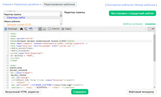
Task: Click line with $ADMIN_BAR$ code
Action: click(x=16, y=68)
